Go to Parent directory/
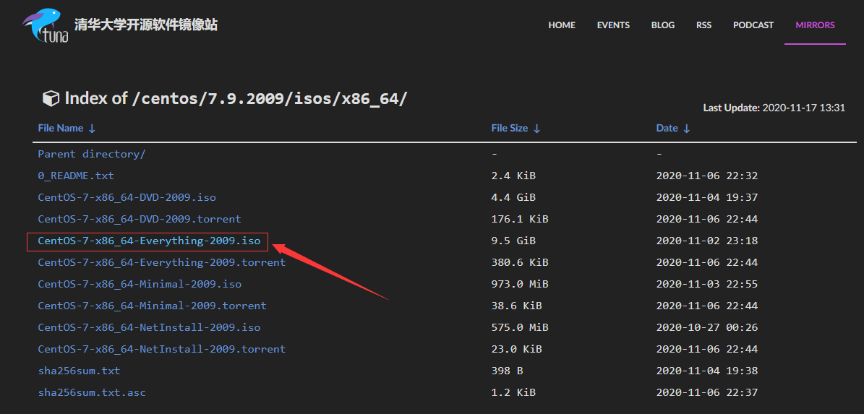This screenshot has height=414, width=864. point(92,154)
